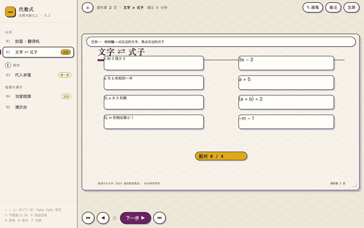This screenshot has height=228, width=364.
Task: Pick the expression card 'a + 5'
Action: [286, 83]
